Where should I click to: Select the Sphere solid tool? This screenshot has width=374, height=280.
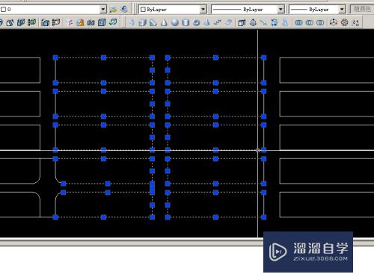point(175,22)
